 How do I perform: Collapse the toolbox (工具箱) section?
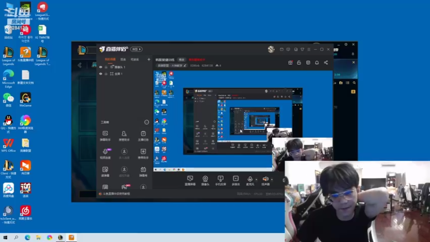coord(146,122)
